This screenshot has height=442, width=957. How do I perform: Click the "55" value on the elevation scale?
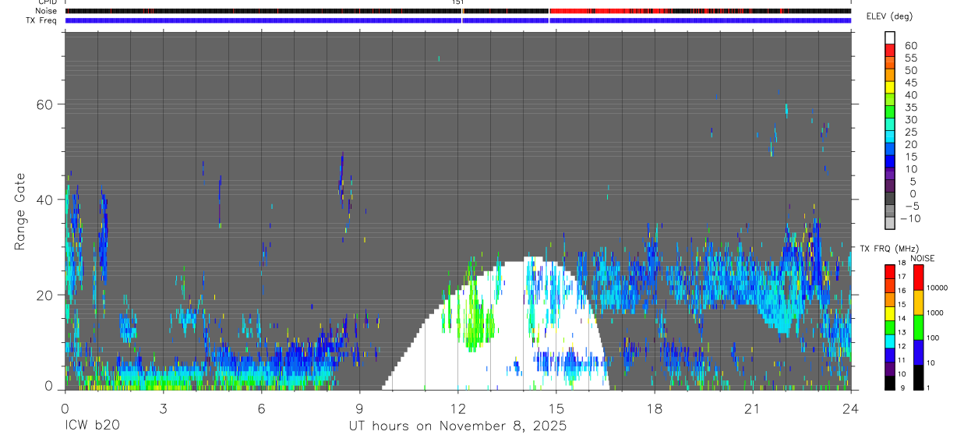click(910, 58)
